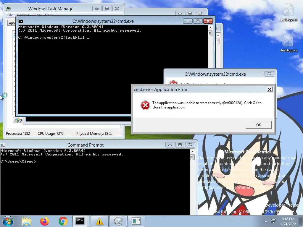Viewport: 303px width, 227px height.
Task: Minimize the Windows Task Manager window
Action: point(97,9)
